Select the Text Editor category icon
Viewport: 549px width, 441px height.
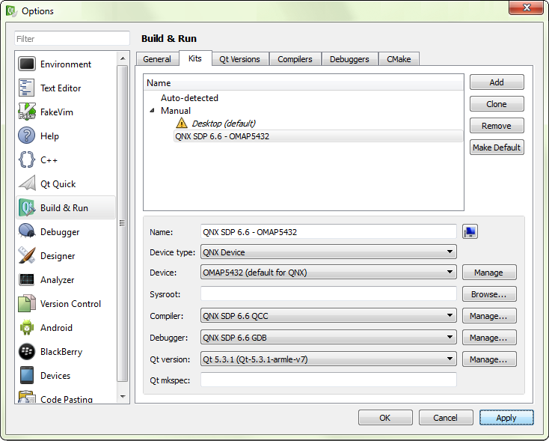pos(28,88)
